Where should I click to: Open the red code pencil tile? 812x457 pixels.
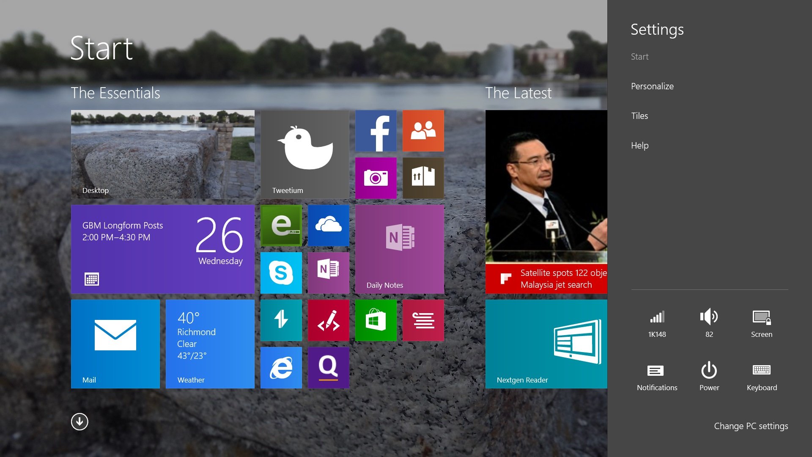click(329, 320)
